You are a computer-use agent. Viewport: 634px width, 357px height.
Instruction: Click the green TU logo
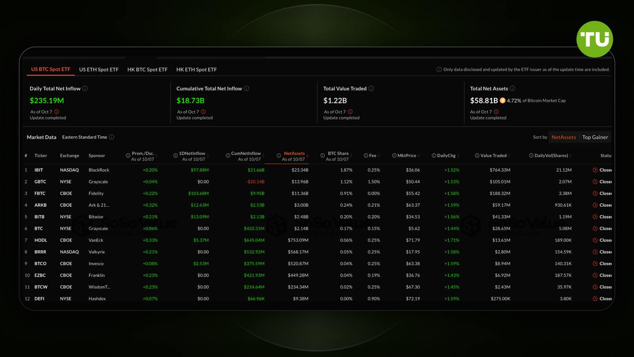point(595,39)
